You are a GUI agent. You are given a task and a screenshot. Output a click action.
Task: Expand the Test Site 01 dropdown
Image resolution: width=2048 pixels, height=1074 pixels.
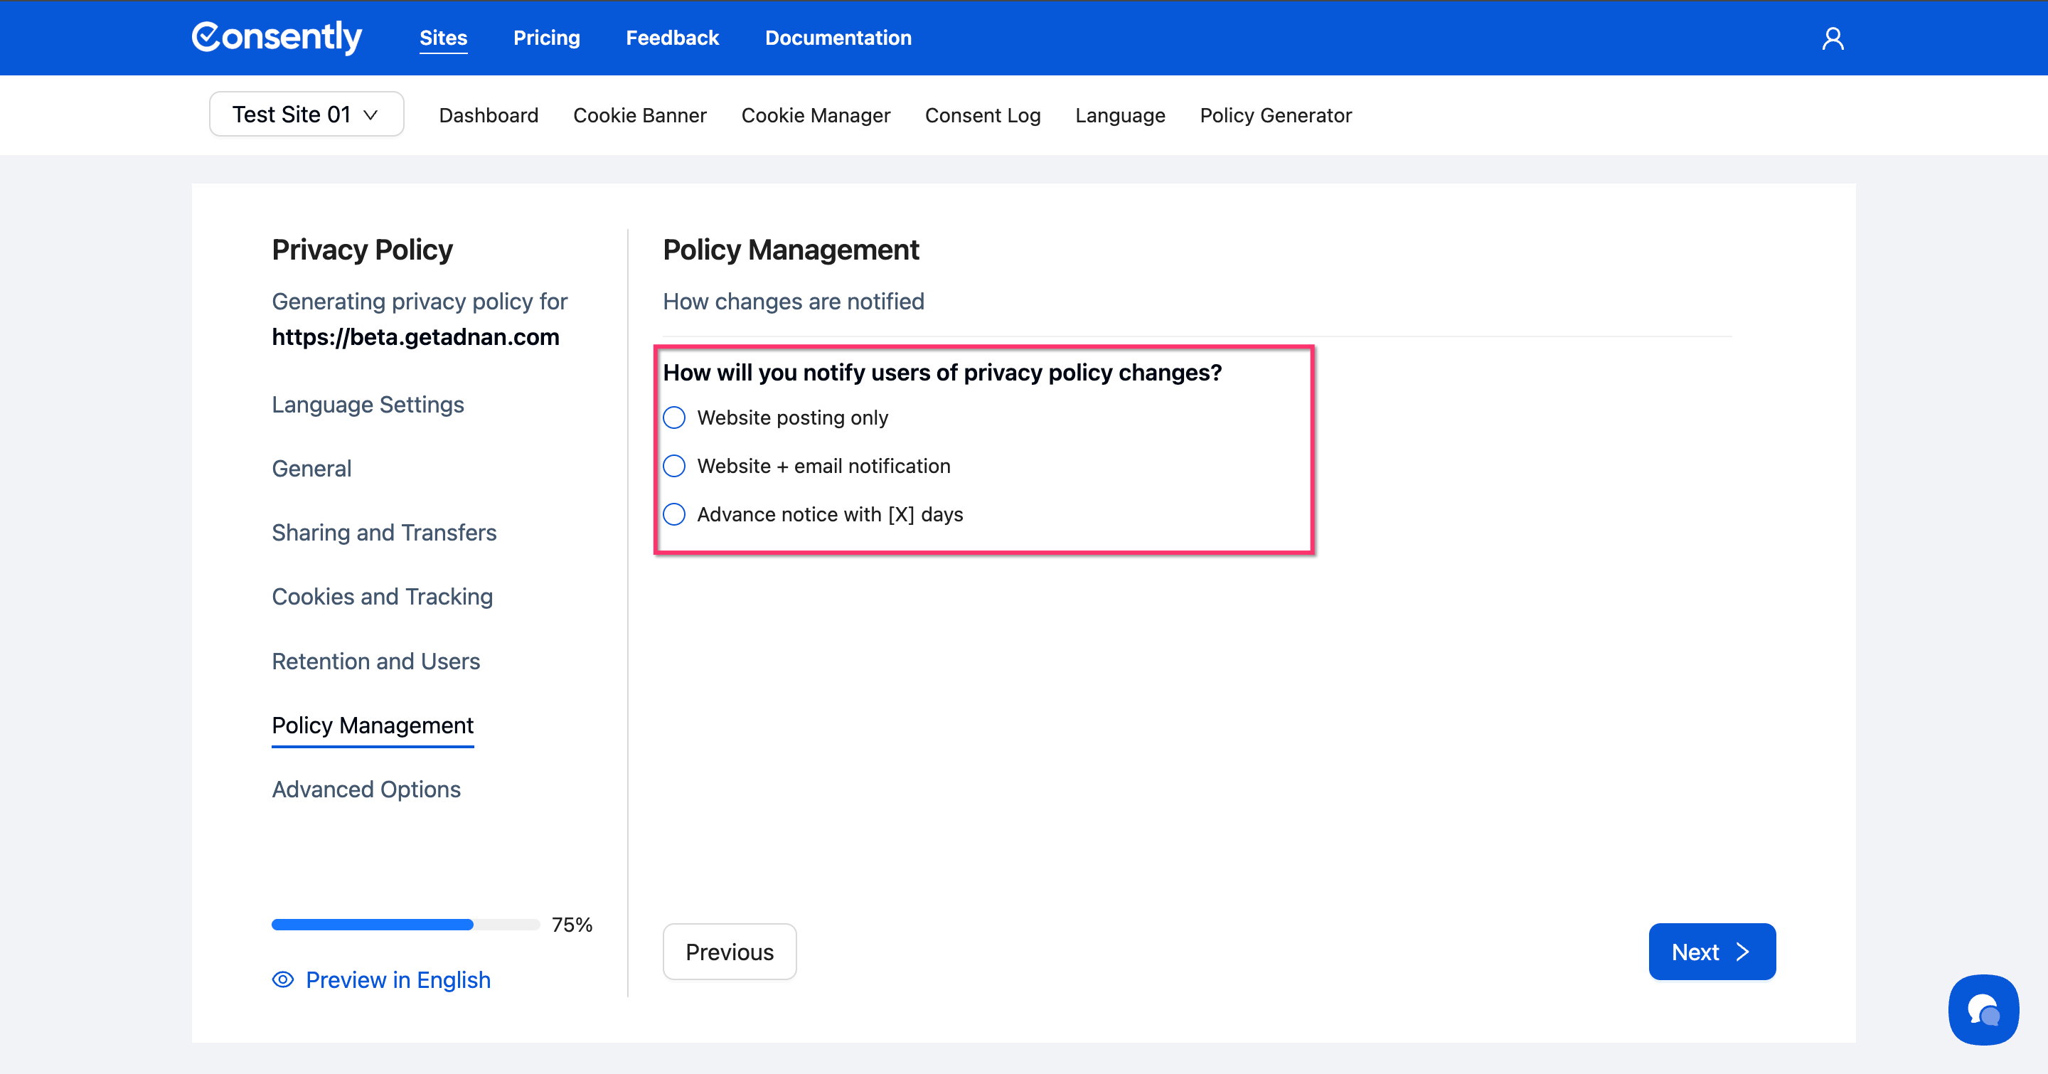pos(306,115)
